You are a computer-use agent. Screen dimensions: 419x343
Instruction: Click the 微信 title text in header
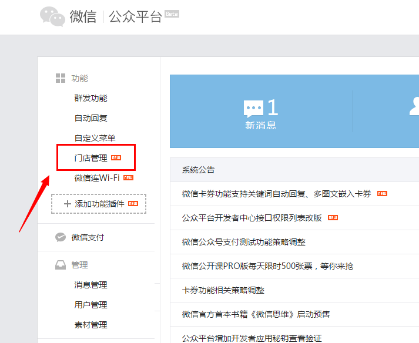tap(83, 16)
